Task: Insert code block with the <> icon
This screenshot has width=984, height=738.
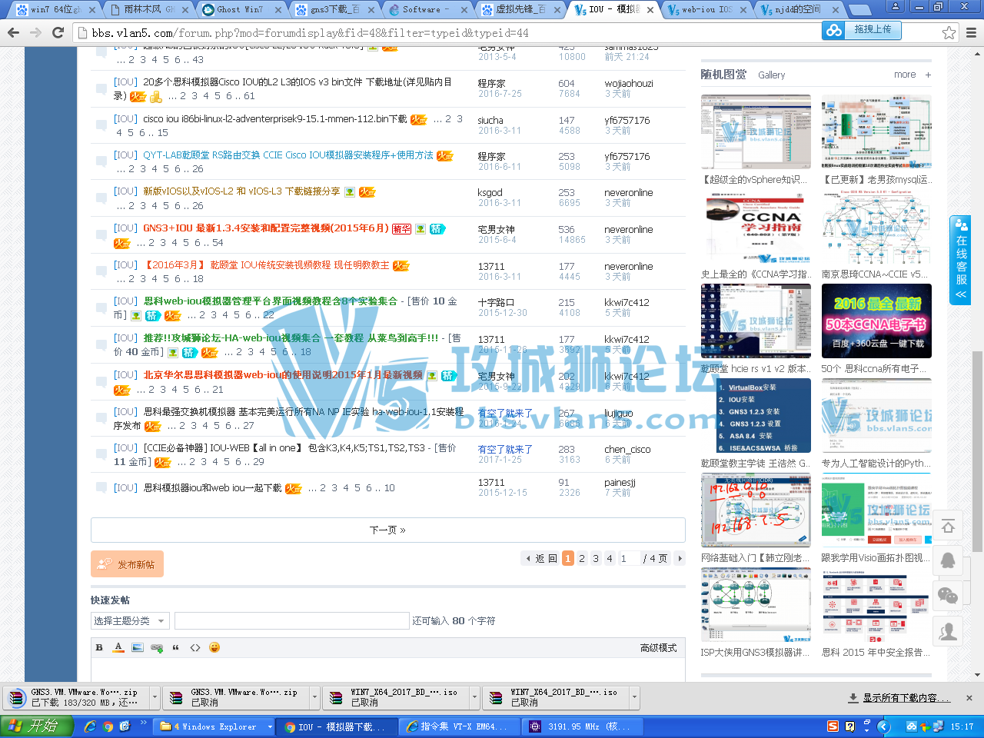Action: point(195,647)
